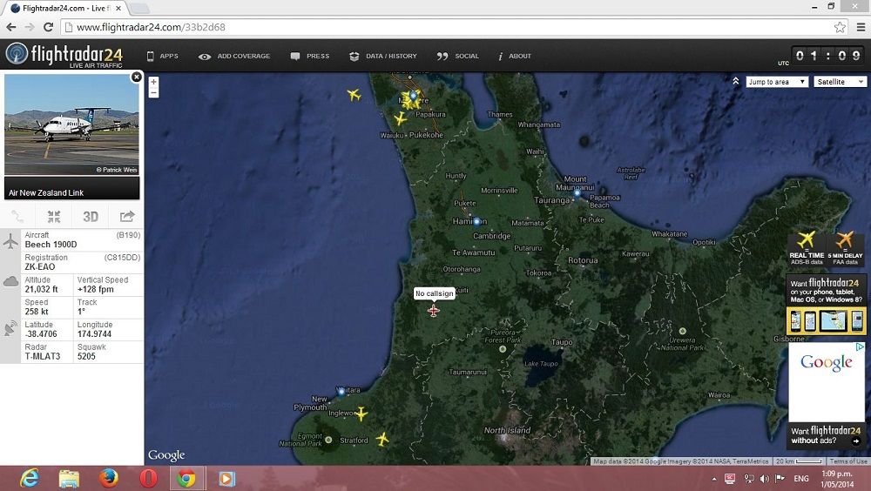Select the red 'No callsign' aircraft marker
Screen dimensions: 871x491
pyautogui.click(x=434, y=311)
